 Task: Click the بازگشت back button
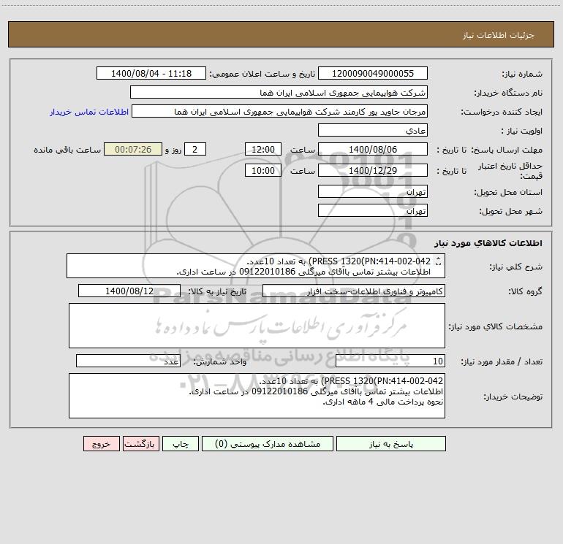tap(140, 443)
